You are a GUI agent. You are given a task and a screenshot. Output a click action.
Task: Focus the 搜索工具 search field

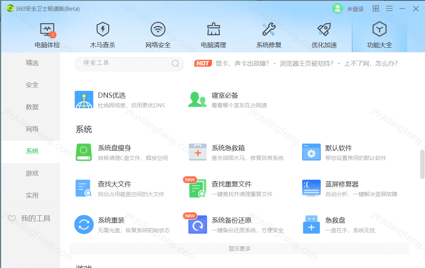tap(129, 64)
